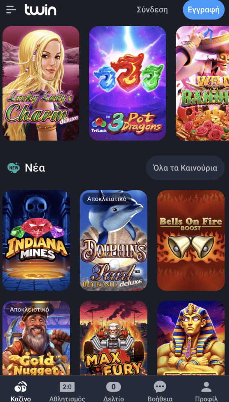Launch the Indiana Mines game
The height and width of the screenshot is (402, 229).
(36, 240)
